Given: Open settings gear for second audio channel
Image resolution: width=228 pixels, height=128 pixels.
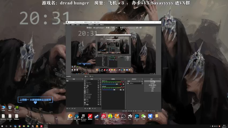Looking at the screenshot, I should pyautogui.click(x=123, y=90).
